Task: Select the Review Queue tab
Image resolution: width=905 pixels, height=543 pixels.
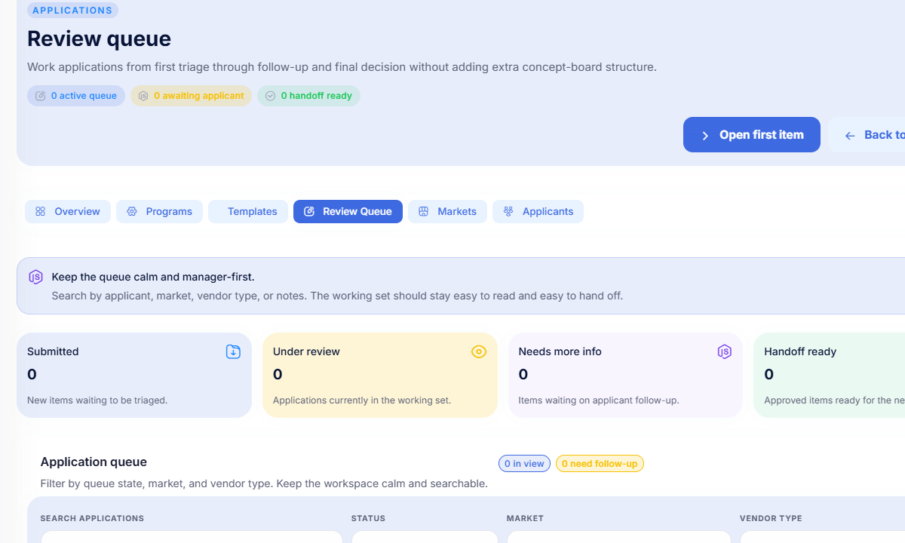Action: pos(348,212)
